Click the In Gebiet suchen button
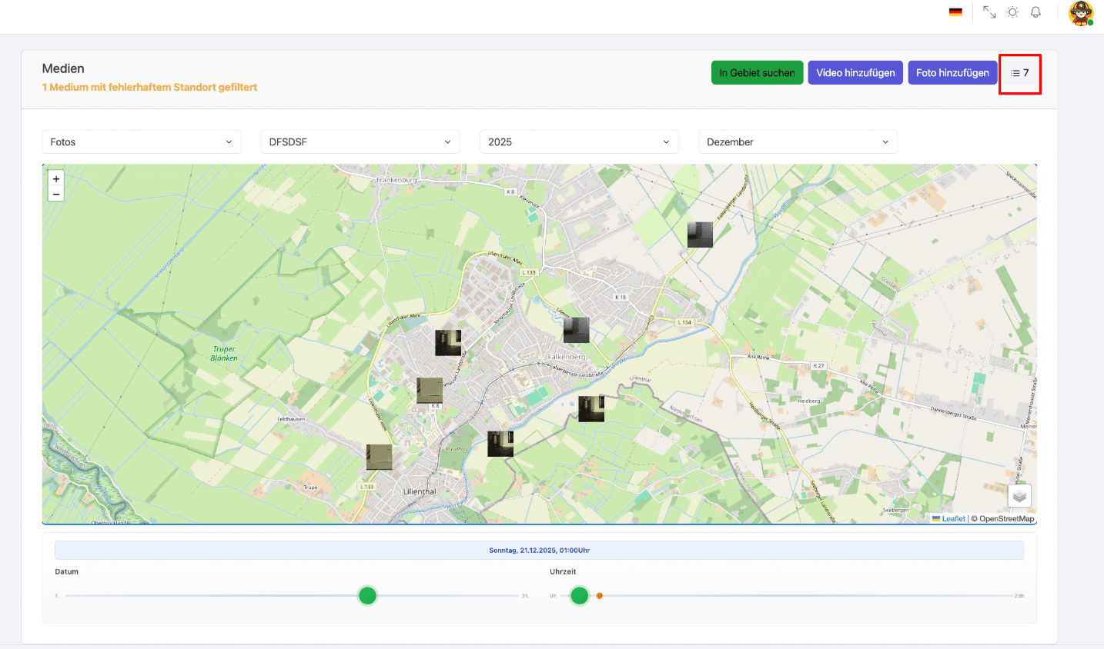1104x649 pixels. pyautogui.click(x=757, y=73)
